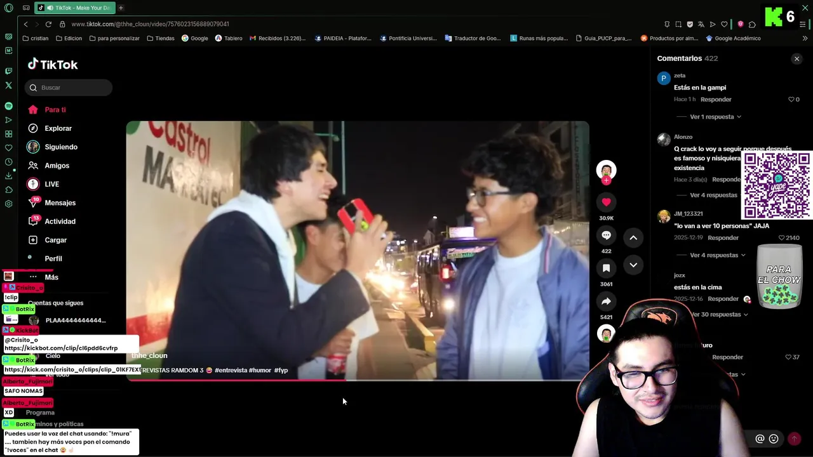Open the Explorar section

(50, 128)
